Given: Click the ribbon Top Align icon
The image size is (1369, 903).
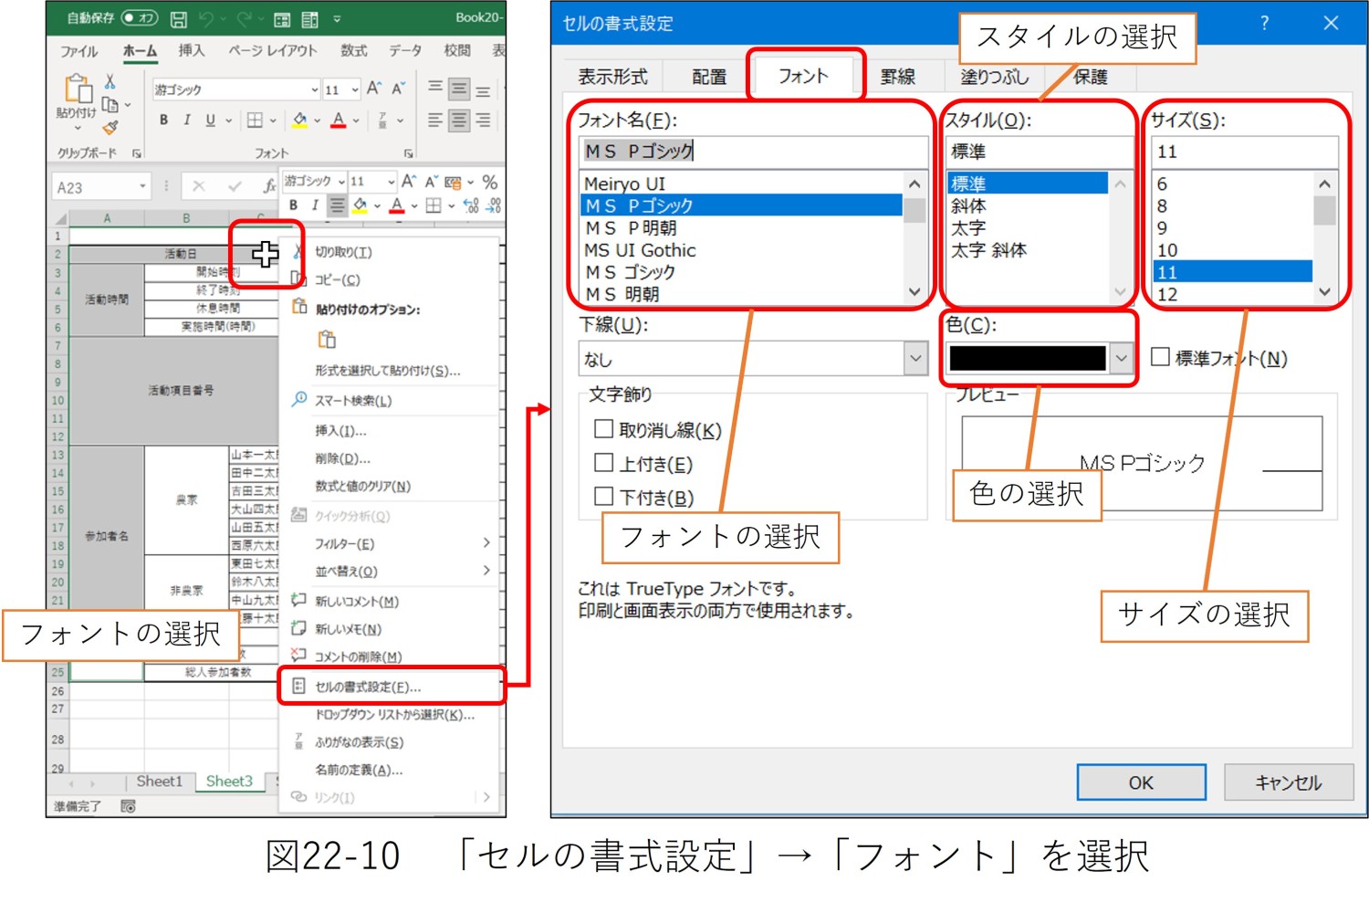Looking at the screenshot, I should click(435, 88).
